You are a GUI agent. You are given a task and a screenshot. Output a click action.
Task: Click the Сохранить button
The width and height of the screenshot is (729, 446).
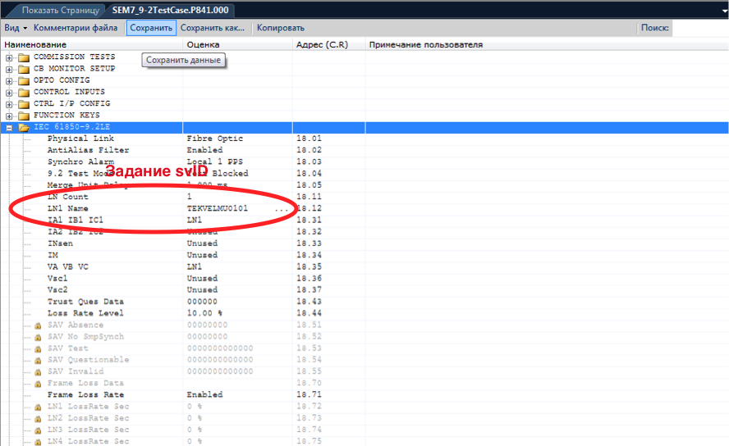click(x=151, y=28)
